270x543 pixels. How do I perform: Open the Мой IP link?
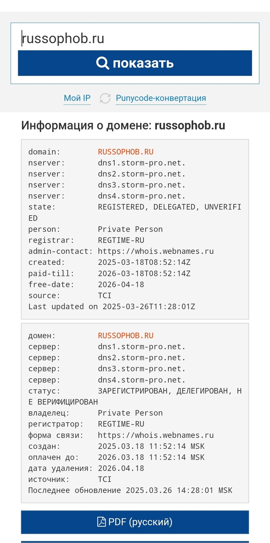pos(77,98)
